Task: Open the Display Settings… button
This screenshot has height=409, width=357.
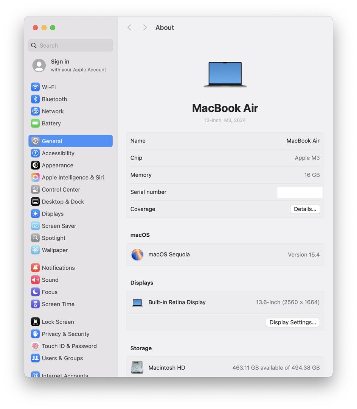Action: [293, 322]
